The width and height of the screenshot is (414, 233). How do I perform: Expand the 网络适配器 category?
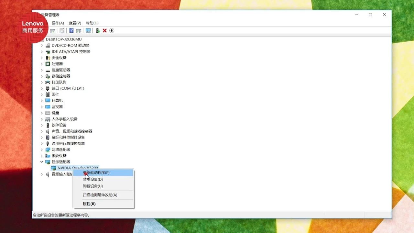(42, 150)
